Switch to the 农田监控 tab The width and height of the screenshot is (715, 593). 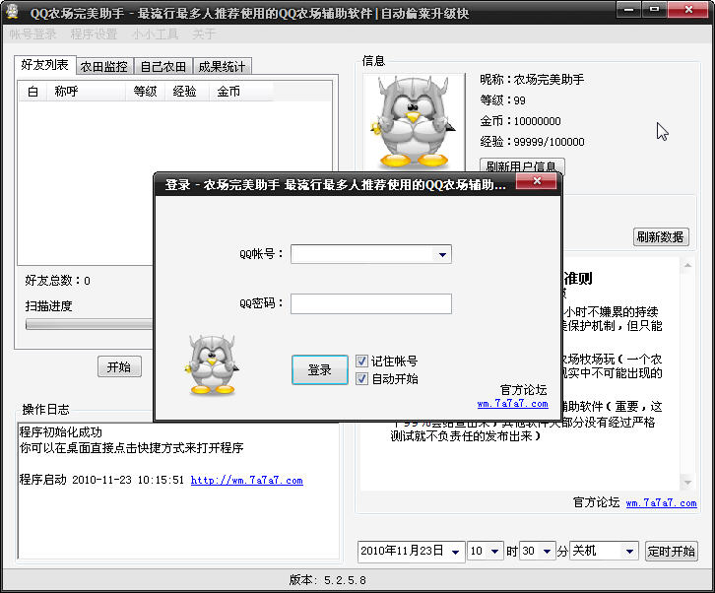[x=104, y=67]
